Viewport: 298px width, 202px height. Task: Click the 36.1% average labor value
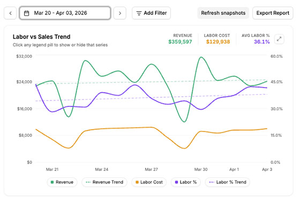tap(262, 42)
